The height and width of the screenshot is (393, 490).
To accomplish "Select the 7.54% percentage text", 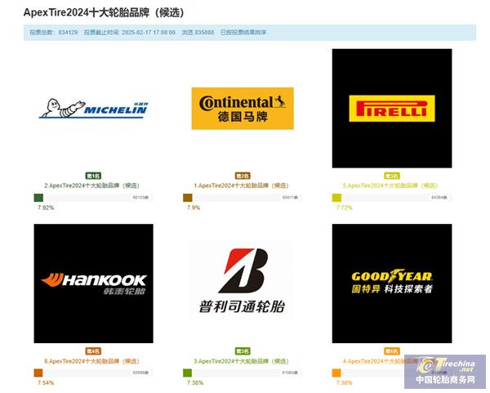I will coord(46,382).
